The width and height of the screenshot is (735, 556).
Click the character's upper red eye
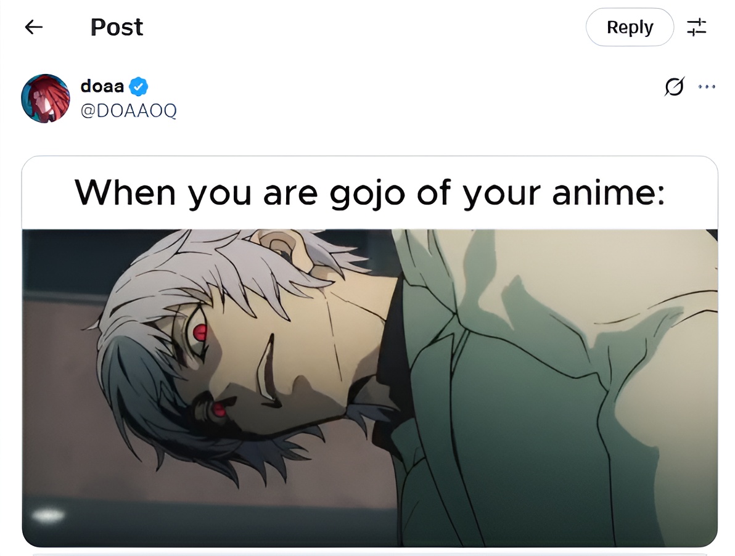pos(200,332)
